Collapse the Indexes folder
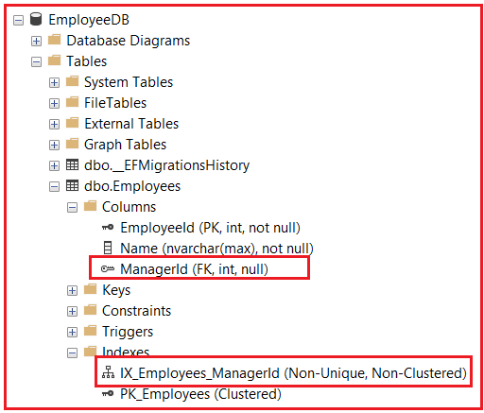The image size is (484, 413). pos(72,353)
